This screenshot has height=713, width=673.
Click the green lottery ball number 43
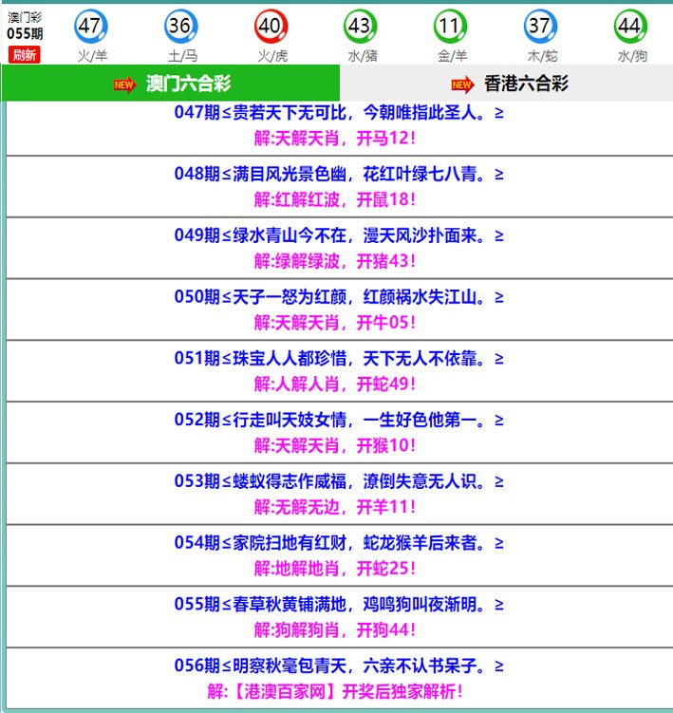pyautogui.click(x=361, y=27)
